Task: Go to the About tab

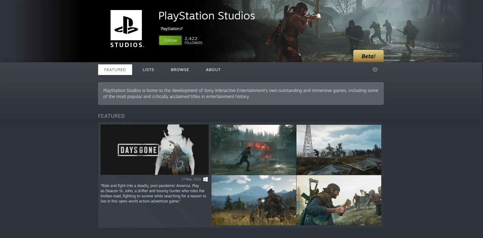Action: (213, 70)
